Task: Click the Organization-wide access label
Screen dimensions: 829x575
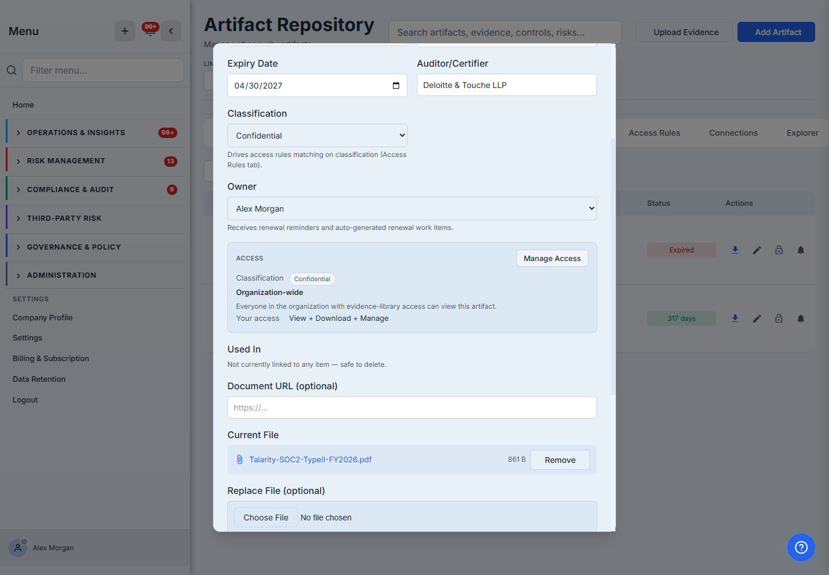Action: 269,292
